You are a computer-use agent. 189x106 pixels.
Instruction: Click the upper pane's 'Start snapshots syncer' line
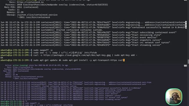point(81,40)
